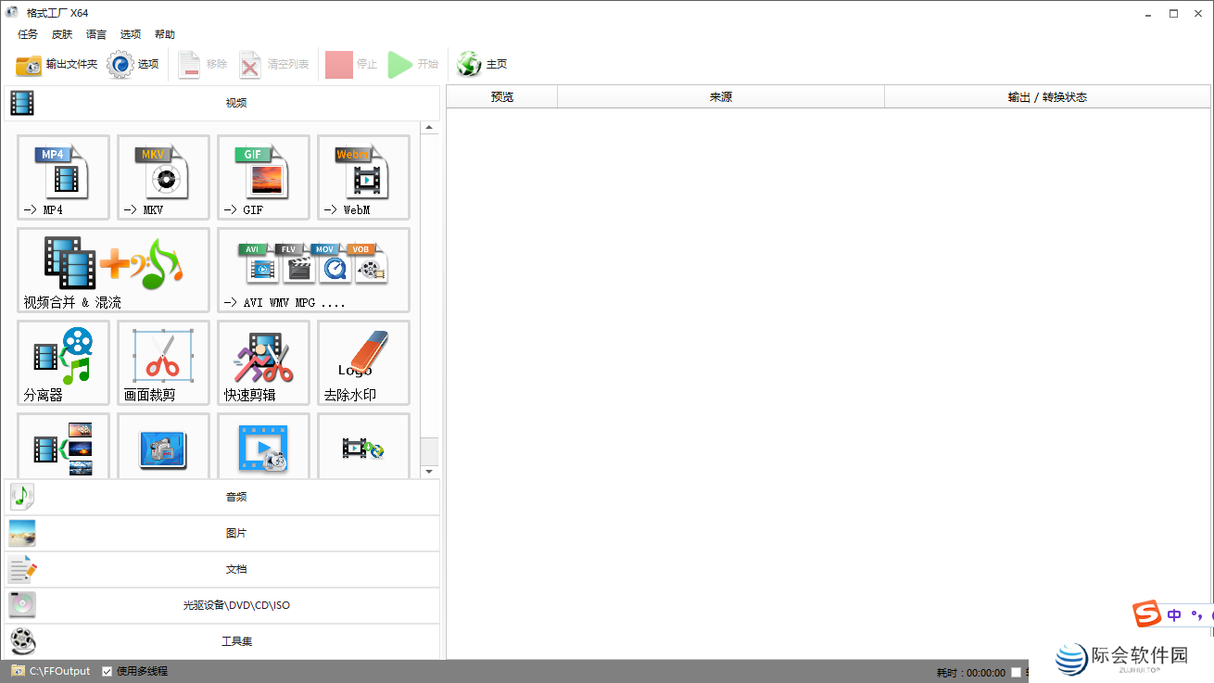Select the 去除水印 watermark remover
1214x683 pixels.
point(363,362)
